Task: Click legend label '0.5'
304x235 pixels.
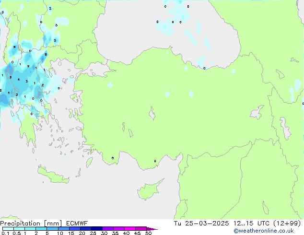Action: [16, 233]
